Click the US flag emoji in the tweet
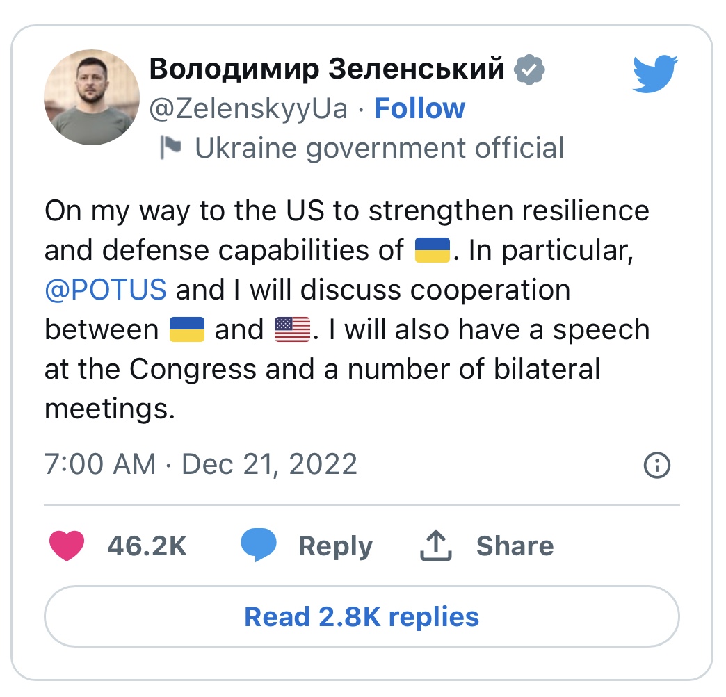The width and height of the screenshot is (726, 697). (x=292, y=329)
